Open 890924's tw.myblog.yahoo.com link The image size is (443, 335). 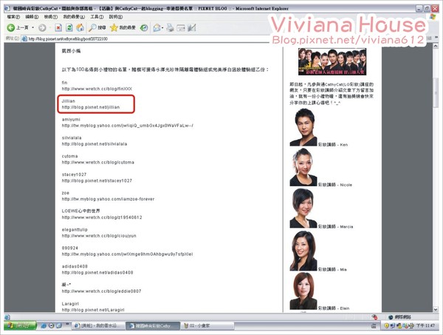(127, 254)
